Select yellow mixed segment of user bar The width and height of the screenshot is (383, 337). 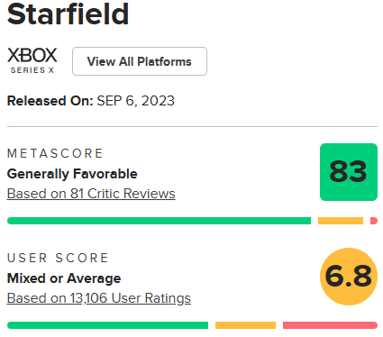(245, 325)
